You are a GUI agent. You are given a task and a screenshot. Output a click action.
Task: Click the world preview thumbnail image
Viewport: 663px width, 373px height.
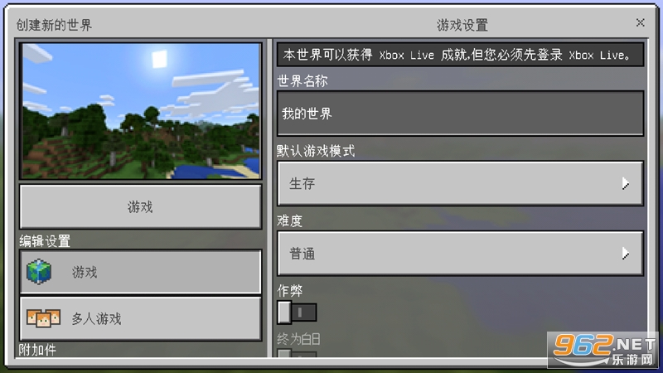(141, 111)
